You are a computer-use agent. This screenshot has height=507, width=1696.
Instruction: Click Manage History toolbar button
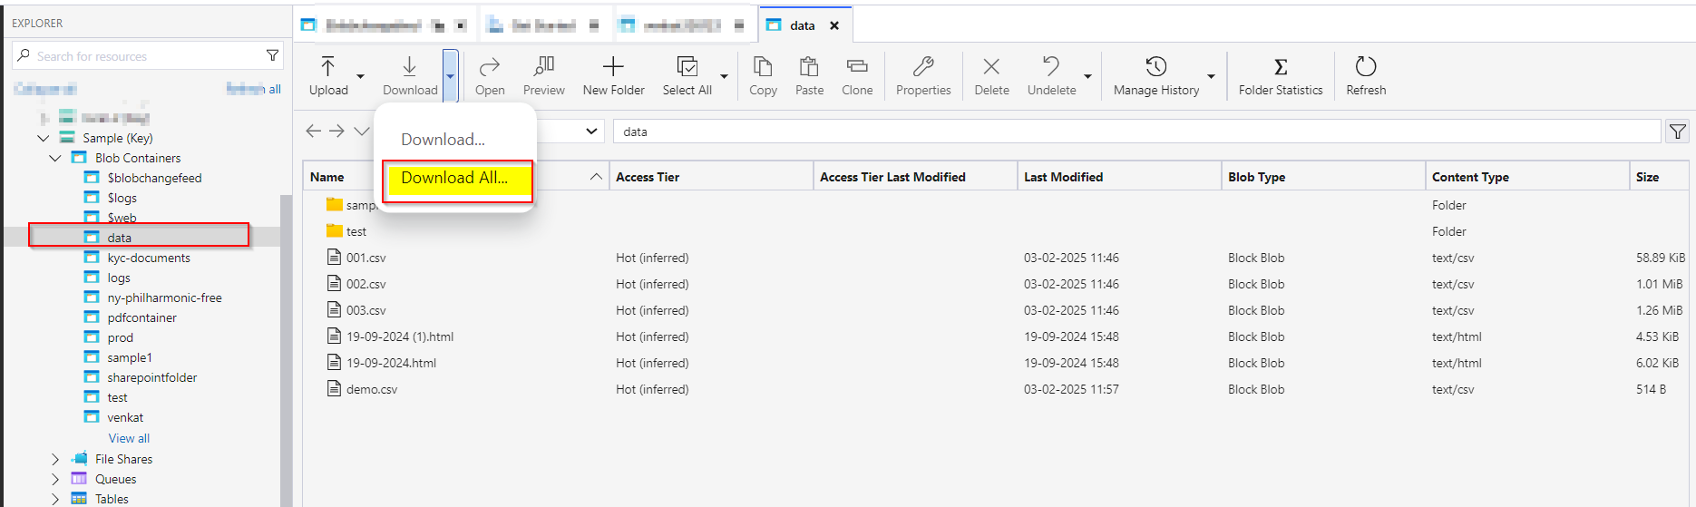click(x=1156, y=75)
